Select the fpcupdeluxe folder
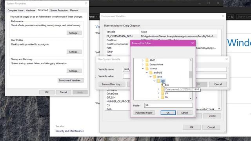 coord(156,64)
